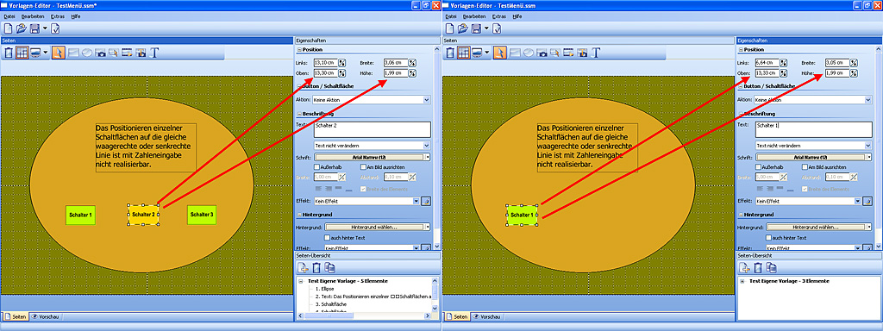Select rectangle shape tool in left window
Screen dimensions: 883x331
73,53
